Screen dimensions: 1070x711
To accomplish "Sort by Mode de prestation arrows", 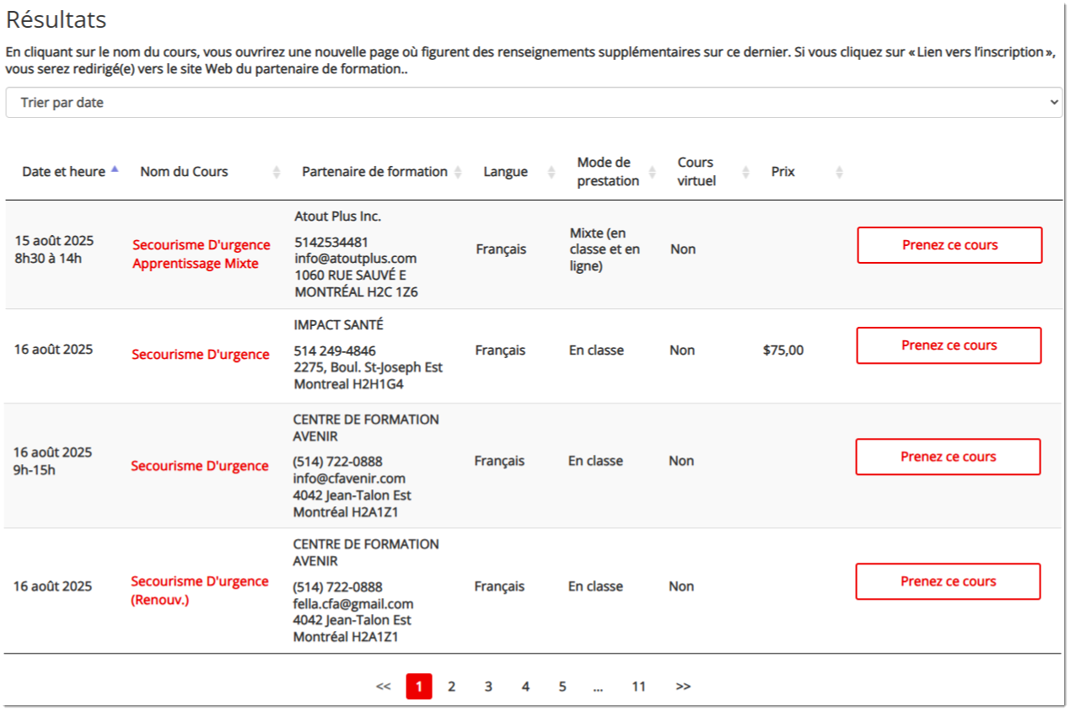I will pos(654,172).
